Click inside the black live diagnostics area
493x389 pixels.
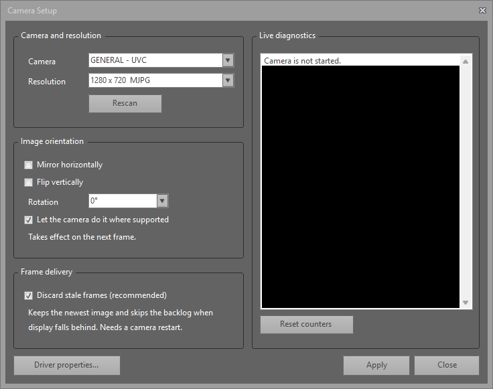tap(360, 187)
